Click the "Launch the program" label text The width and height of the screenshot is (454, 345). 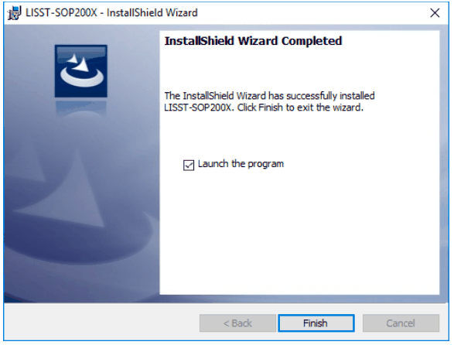(x=241, y=164)
